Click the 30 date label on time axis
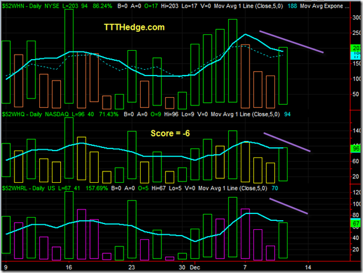Image resolution: width=363 pixels, height=273 pixels. click(182, 267)
